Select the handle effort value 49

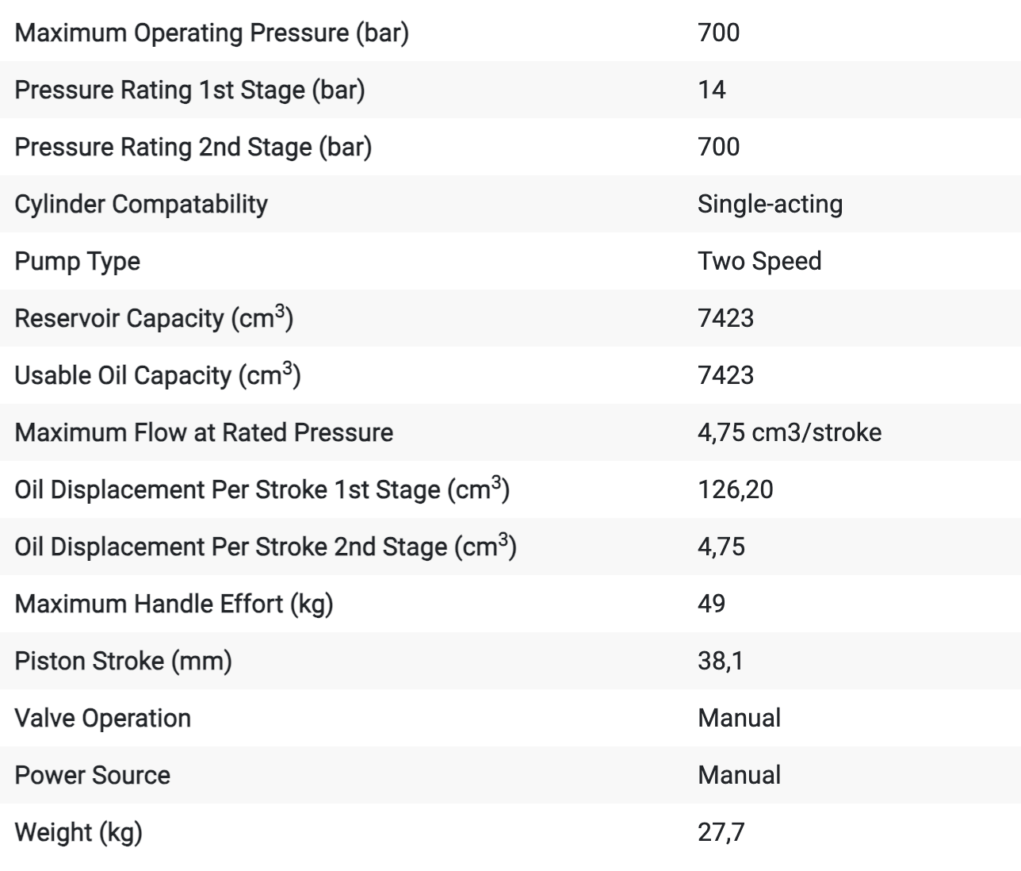712,604
